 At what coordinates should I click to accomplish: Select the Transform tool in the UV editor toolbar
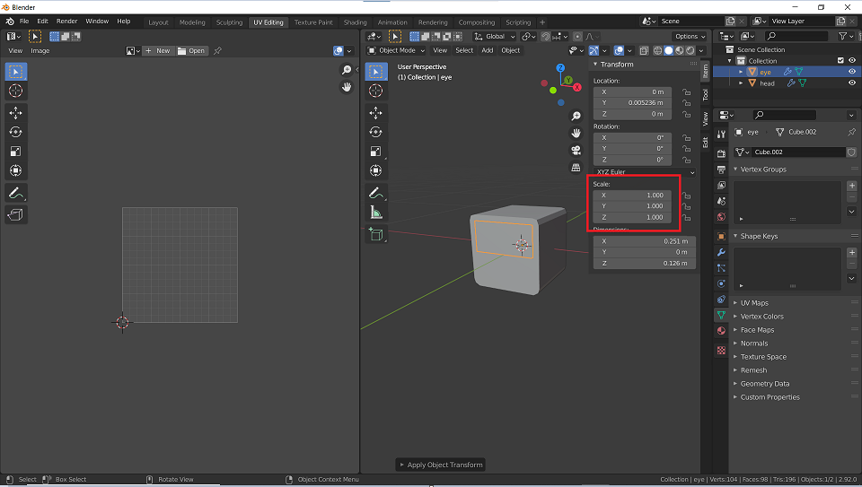(x=15, y=170)
